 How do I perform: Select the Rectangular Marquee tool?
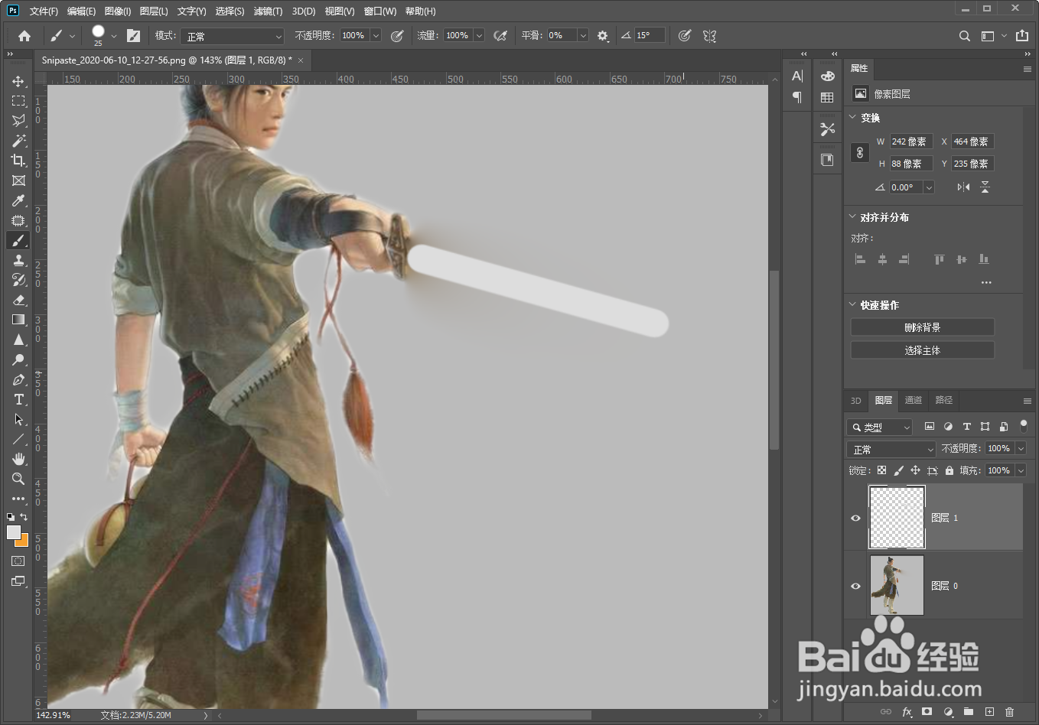18,101
